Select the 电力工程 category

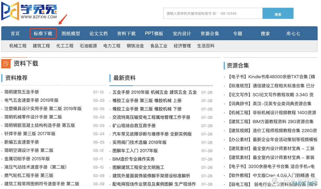coord(112,46)
